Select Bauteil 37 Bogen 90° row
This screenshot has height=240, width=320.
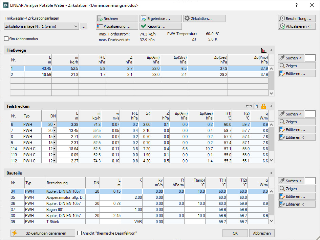(140, 210)
